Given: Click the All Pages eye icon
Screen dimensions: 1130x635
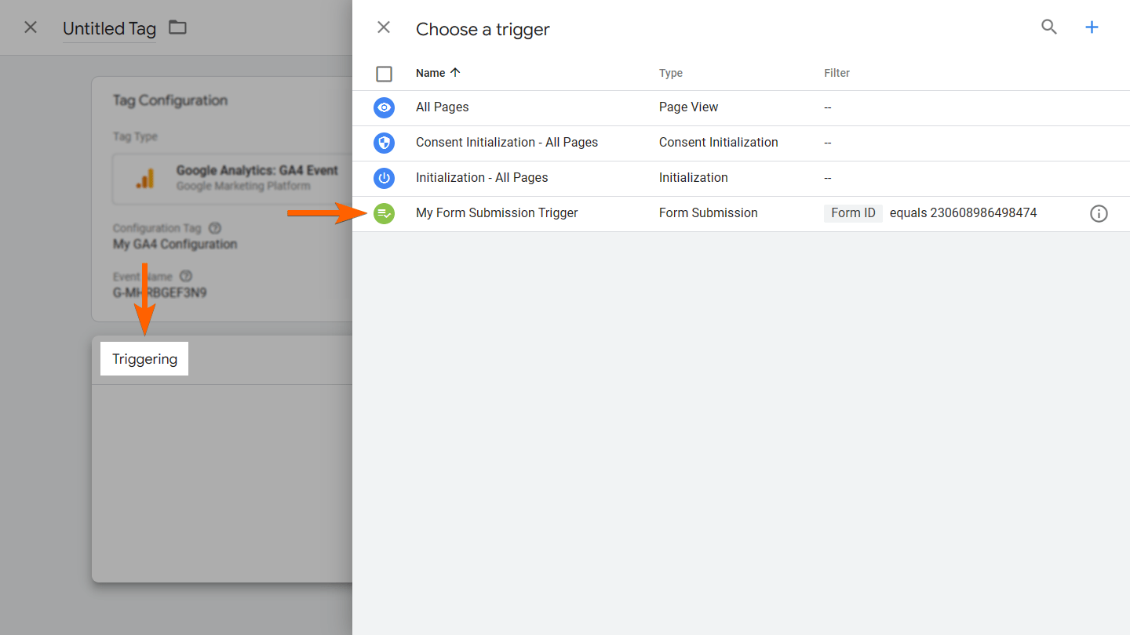Looking at the screenshot, I should coord(384,107).
